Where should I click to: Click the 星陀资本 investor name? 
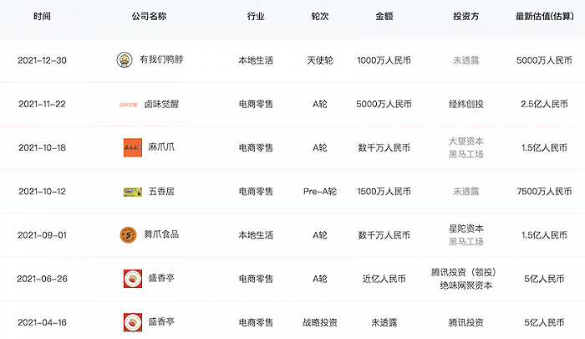(466, 228)
